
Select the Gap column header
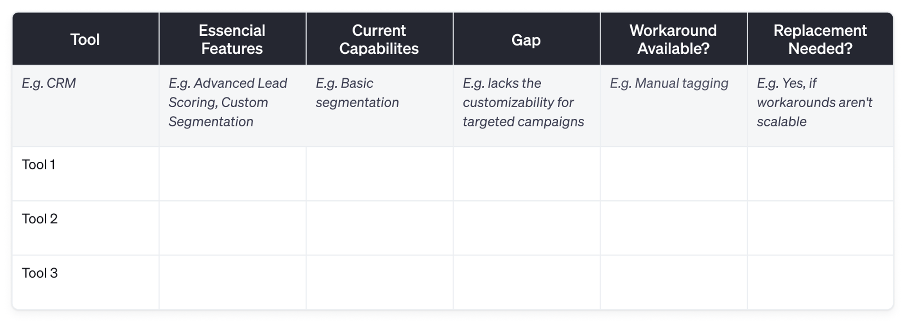point(526,40)
